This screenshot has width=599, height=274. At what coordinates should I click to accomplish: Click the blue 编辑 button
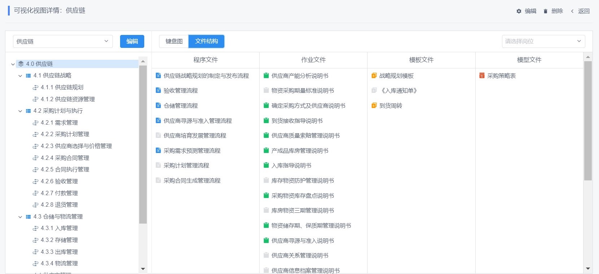(x=132, y=41)
